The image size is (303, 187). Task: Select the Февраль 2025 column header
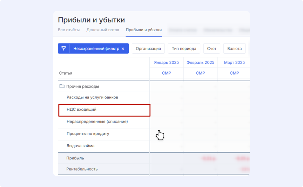click(200, 63)
